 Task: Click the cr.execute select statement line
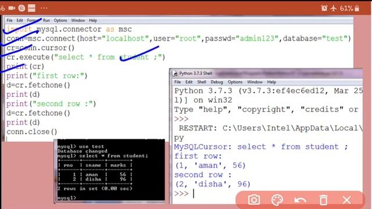(x=85, y=57)
